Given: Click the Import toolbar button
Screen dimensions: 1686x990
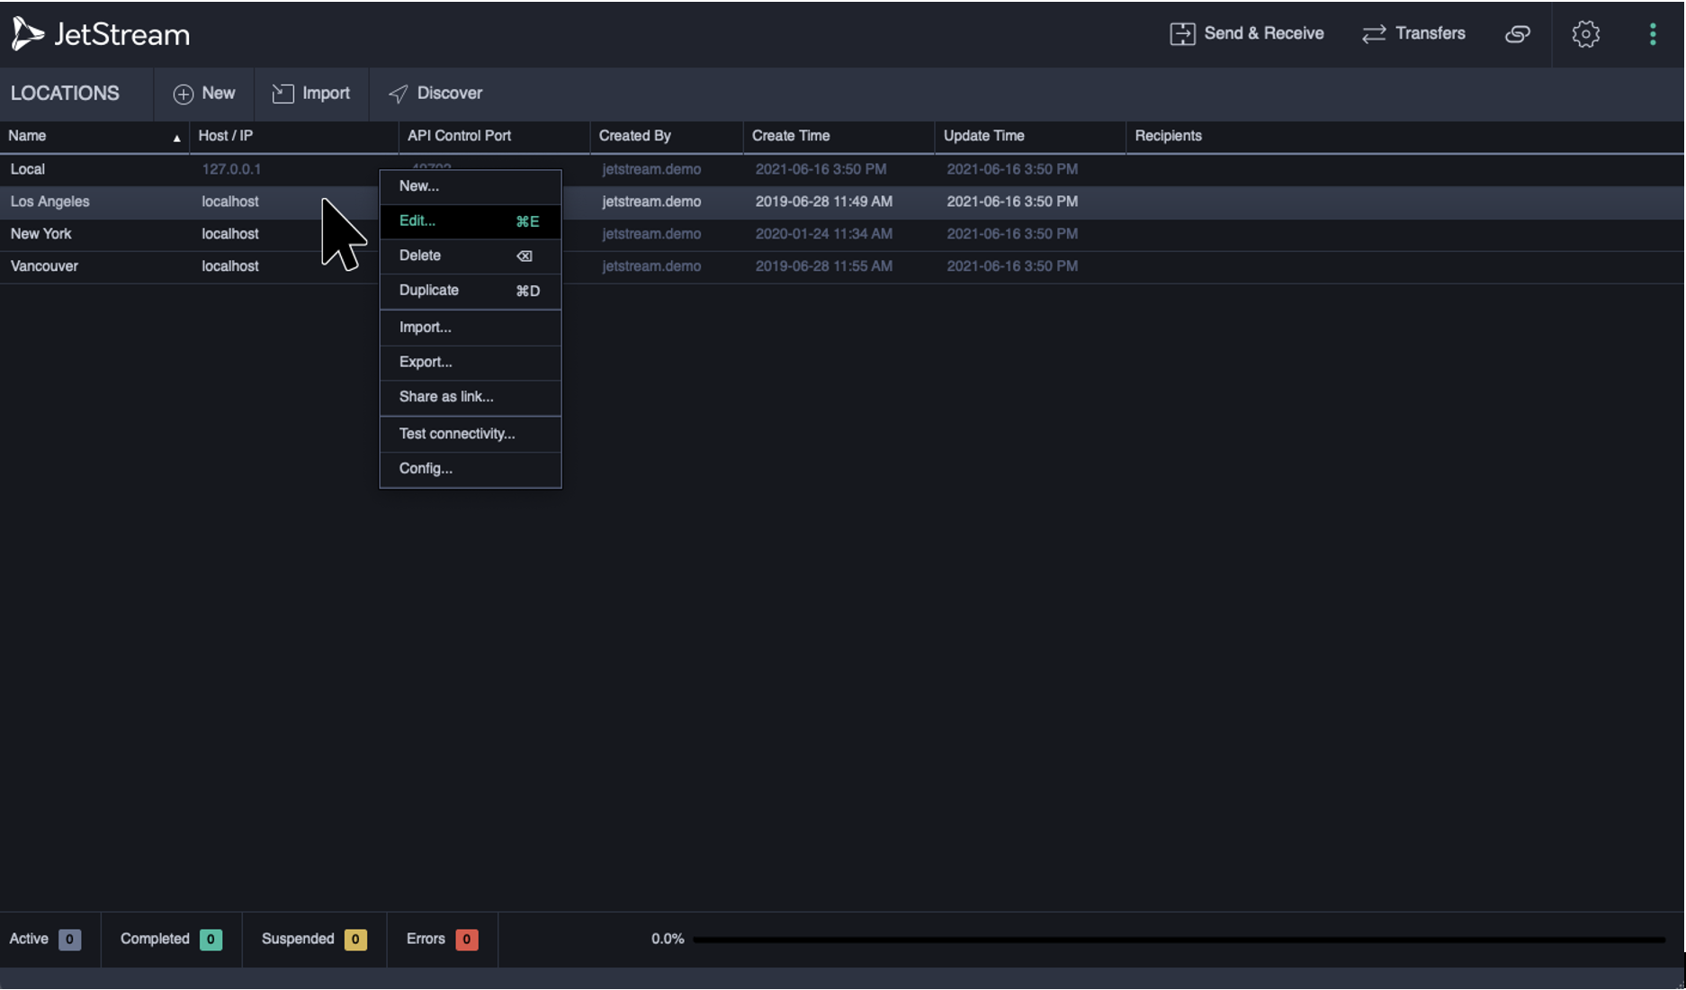Looking at the screenshot, I should 311,94.
